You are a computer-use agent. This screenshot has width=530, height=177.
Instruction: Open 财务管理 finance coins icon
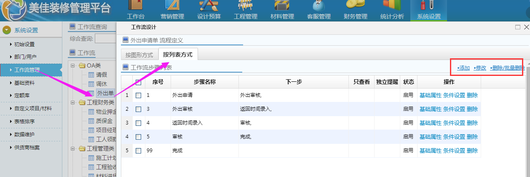tap(355, 6)
